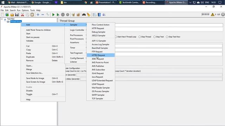Click the Clear All double broom icon
Image resolution: width=225 pixels, height=126 pixels.
[x=78, y=15]
